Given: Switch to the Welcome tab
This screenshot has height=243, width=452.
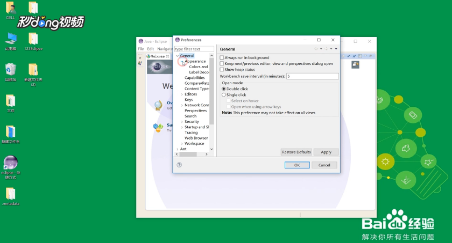Looking at the screenshot, I should pos(158,56).
